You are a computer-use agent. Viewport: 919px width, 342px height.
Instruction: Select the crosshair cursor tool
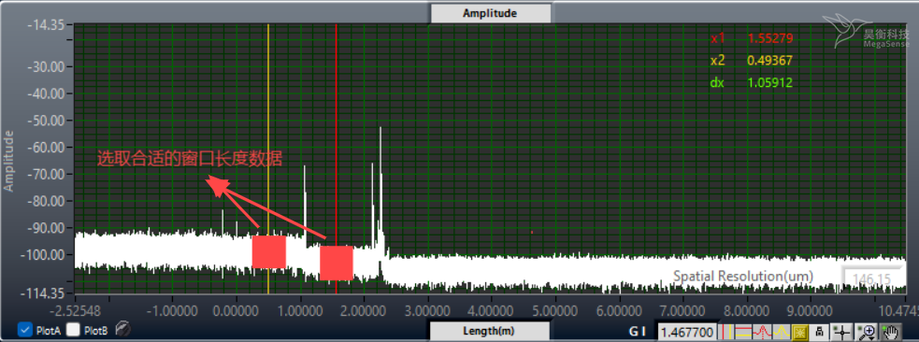coord(841,332)
